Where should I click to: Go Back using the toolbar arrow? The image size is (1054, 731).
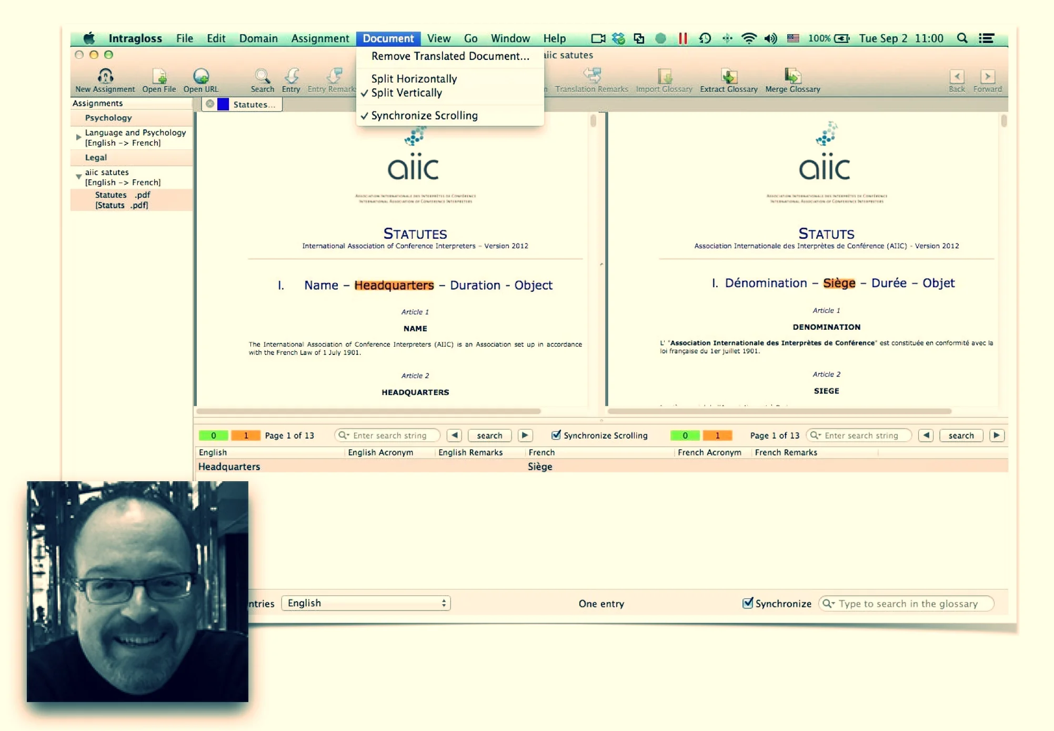click(x=957, y=77)
